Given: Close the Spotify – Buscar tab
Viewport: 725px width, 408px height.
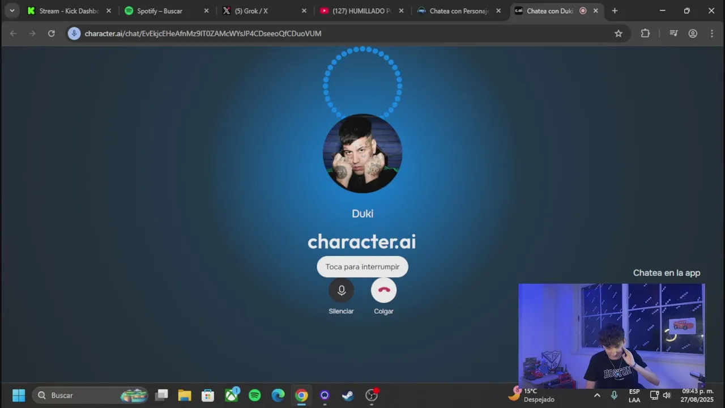Looking at the screenshot, I should pyautogui.click(x=206, y=11).
